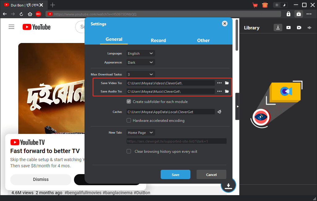Open the Max Download Tasks dropdown
Screen dimensions: 317x201
[x=141, y=74]
